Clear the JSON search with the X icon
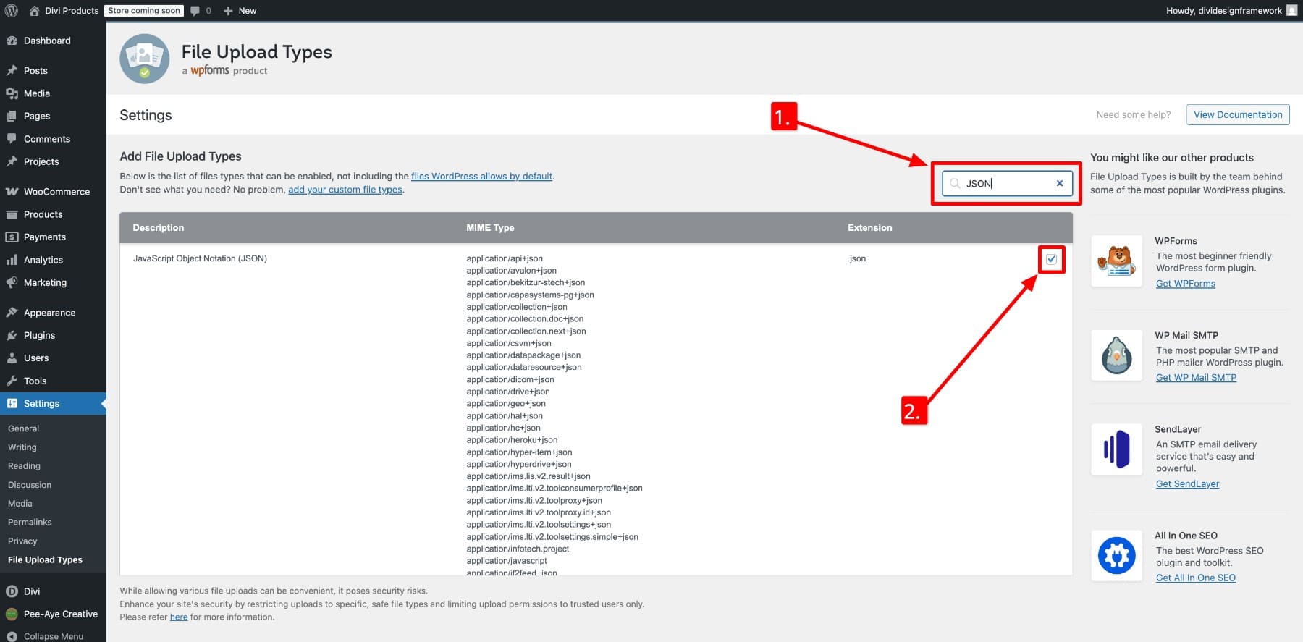Image resolution: width=1303 pixels, height=642 pixels. [1059, 183]
